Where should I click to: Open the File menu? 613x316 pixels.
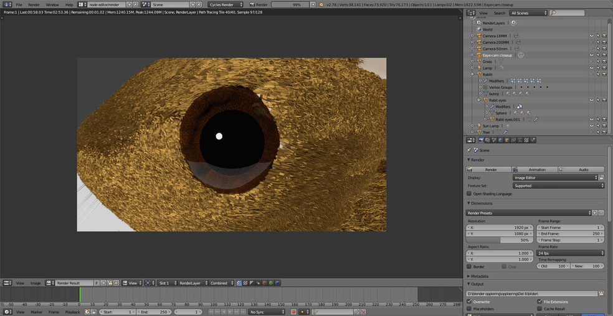coord(19,4)
